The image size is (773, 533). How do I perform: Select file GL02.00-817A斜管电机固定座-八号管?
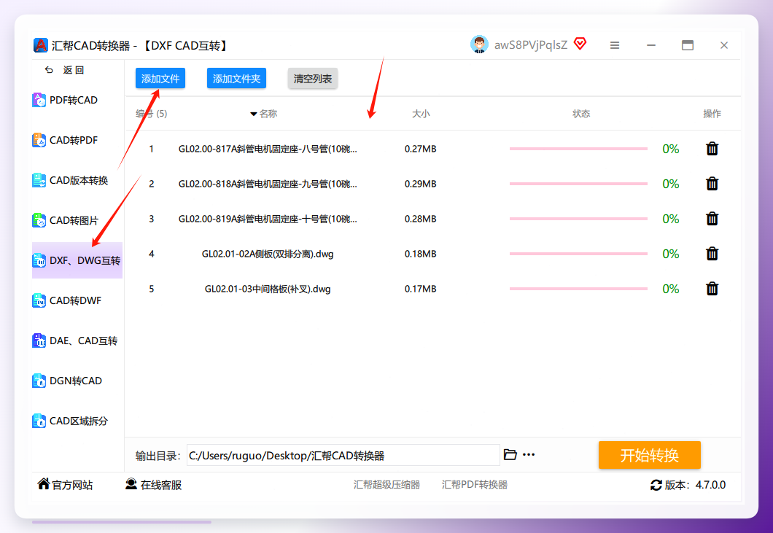(x=268, y=149)
